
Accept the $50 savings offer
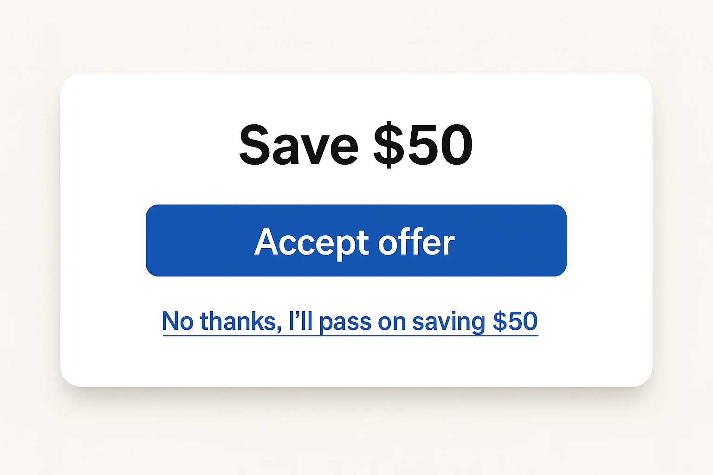coord(356,240)
